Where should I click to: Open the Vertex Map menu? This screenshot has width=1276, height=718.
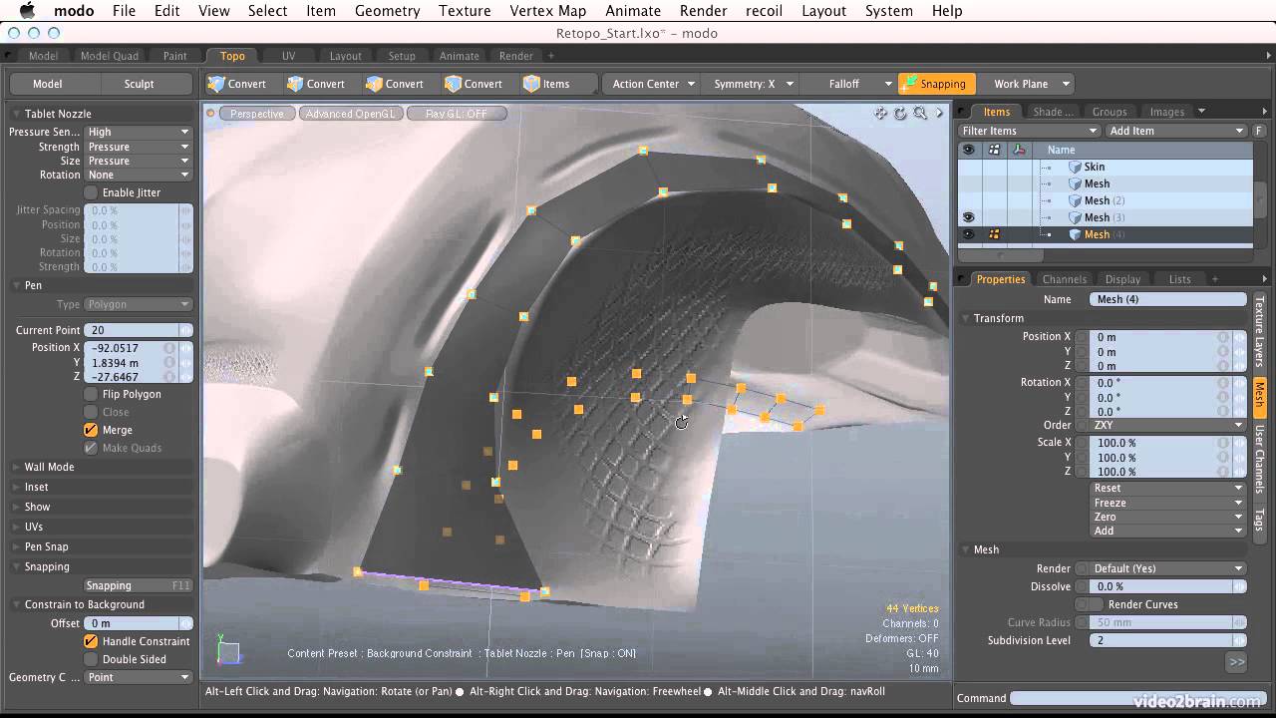(547, 11)
